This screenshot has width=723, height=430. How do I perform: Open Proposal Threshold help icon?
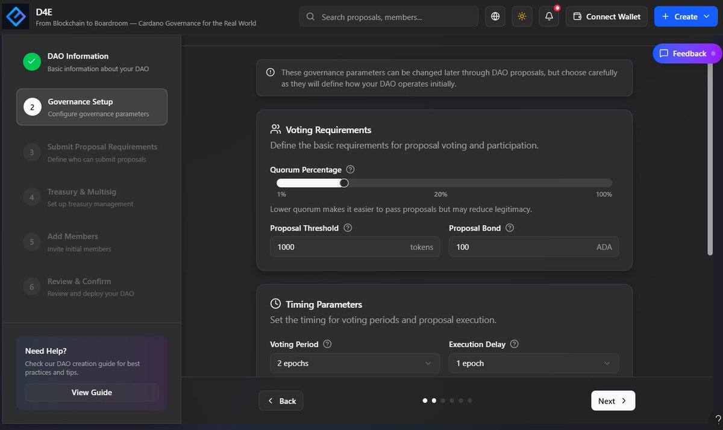click(348, 228)
